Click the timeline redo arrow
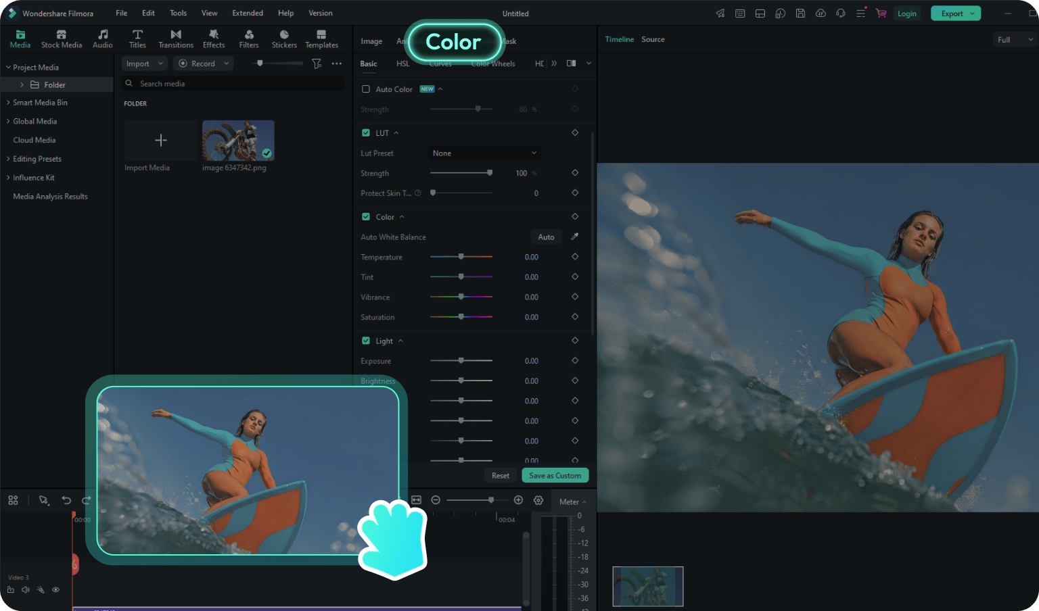Screen dimensions: 1039x611 click(86, 500)
